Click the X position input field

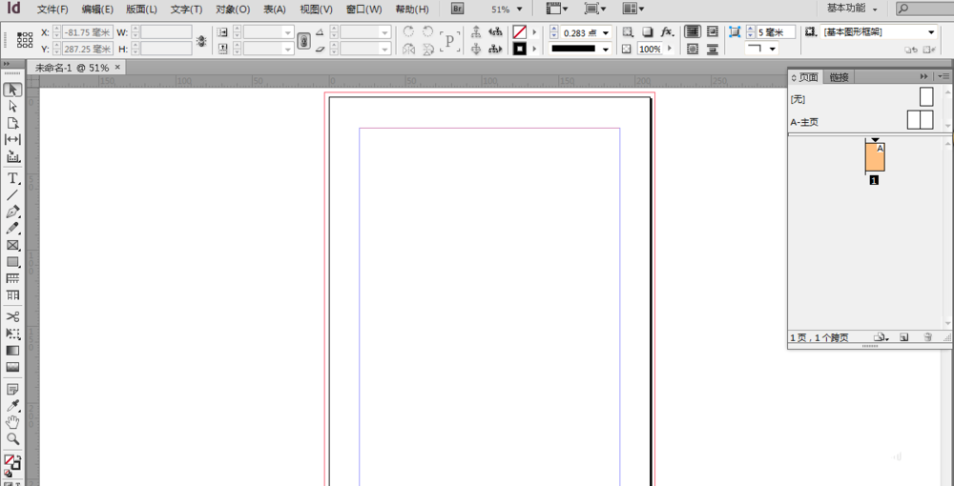coord(87,32)
